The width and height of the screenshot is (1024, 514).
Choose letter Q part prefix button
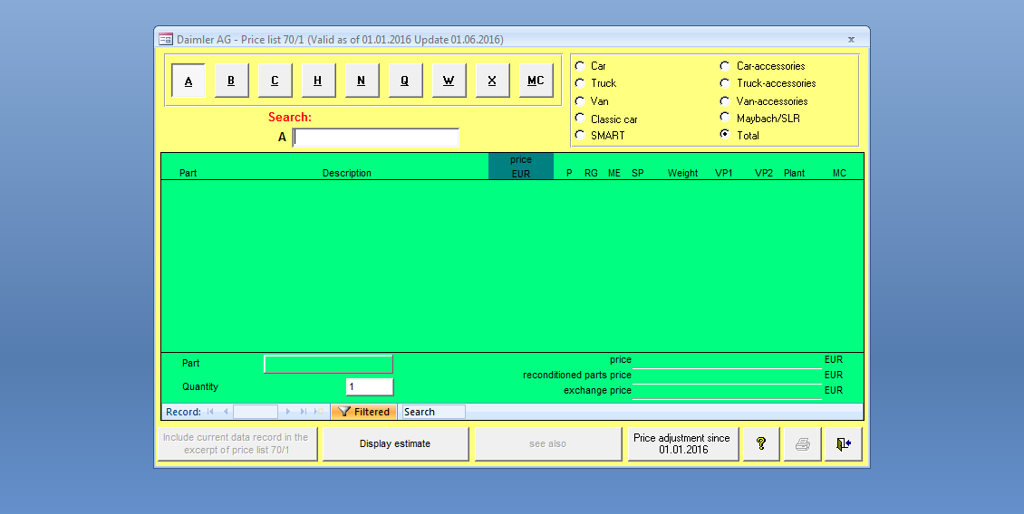click(405, 81)
